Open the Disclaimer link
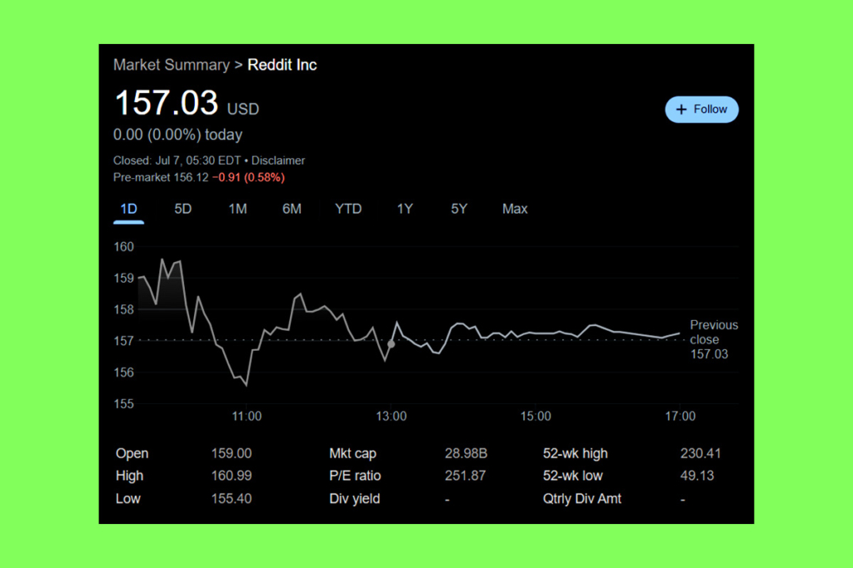The width and height of the screenshot is (853, 568). click(278, 161)
